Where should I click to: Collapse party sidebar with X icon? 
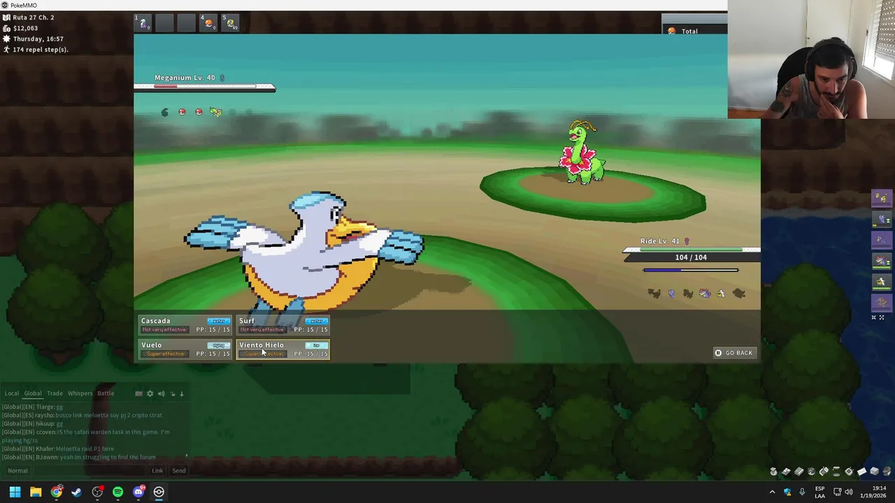pos(881,318)
